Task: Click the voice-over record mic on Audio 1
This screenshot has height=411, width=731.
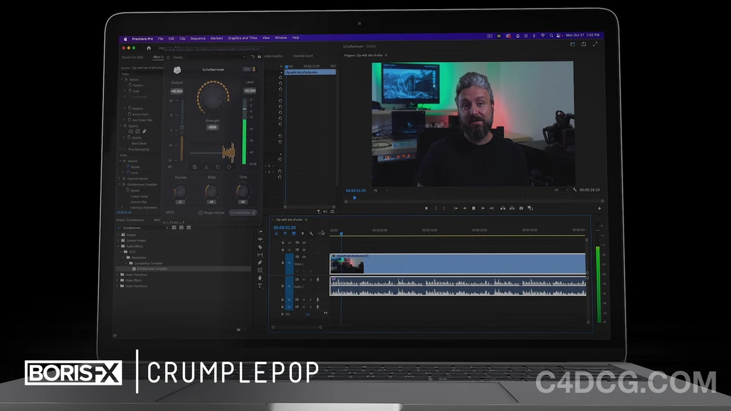Action: 318,279
